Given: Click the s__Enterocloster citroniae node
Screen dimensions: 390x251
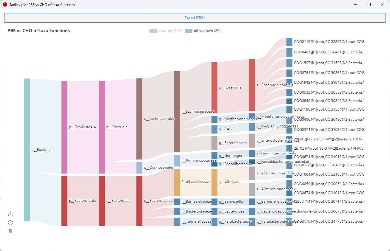Looking at the screenshot, I should click(x=252, y=140).
